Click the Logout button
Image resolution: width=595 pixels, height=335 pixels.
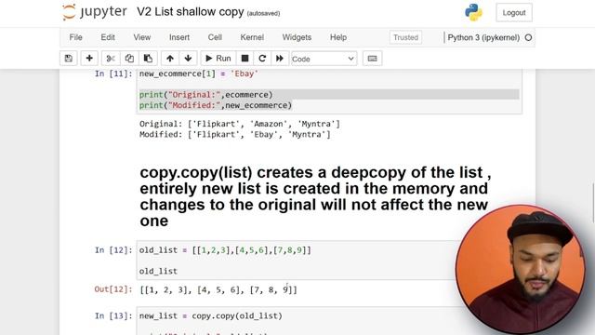click(514, 12)
